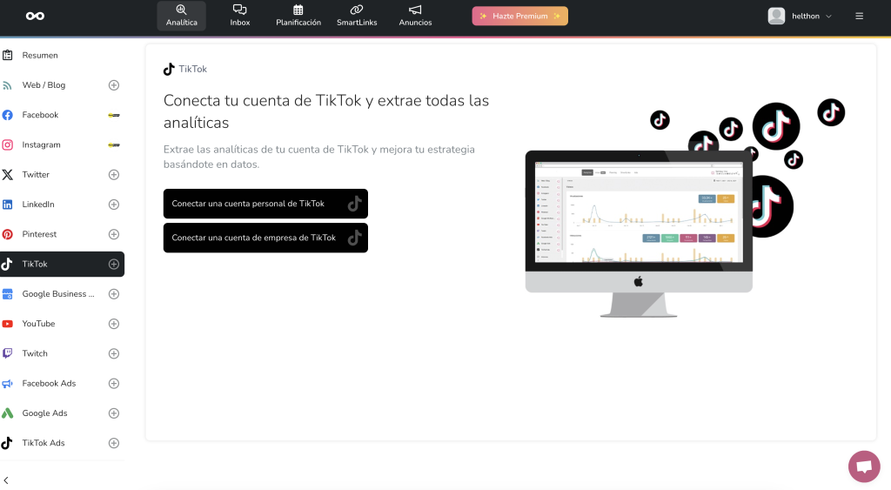The height and width of the screenshot is (490, 891).
Task: Click the TikTok header label
Action: pos(192,69)
